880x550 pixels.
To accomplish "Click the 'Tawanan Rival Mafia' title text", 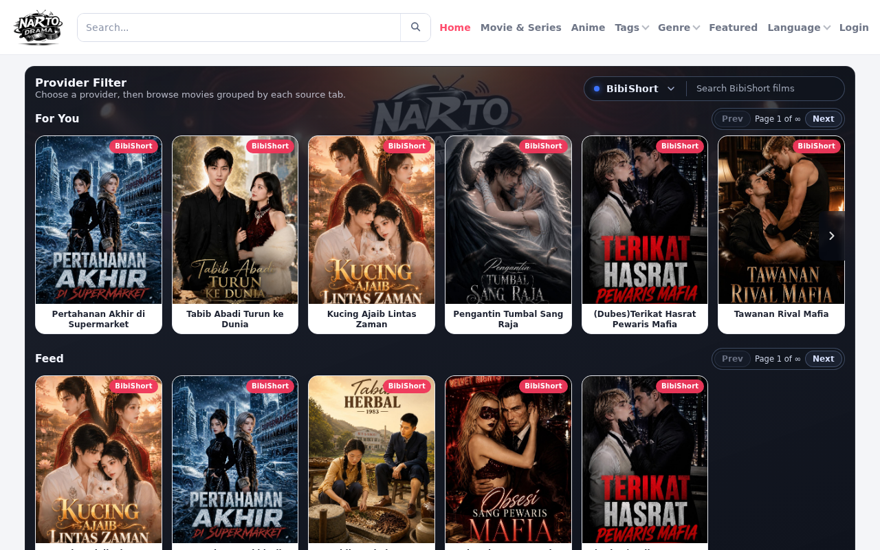I will tap(781, 314).
